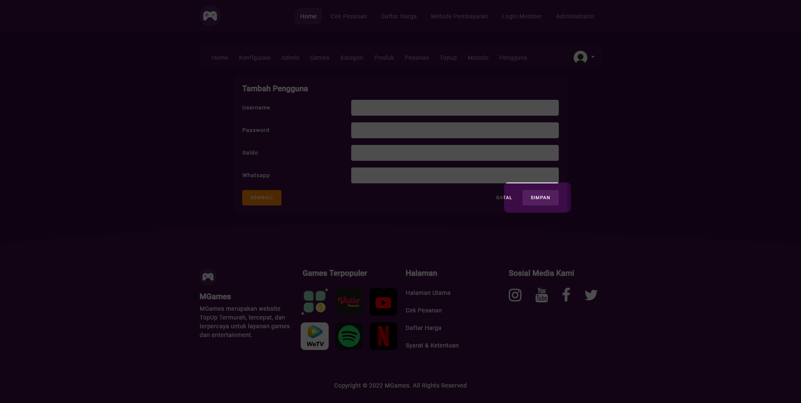The image size is (801, 403).
Task: Click the Tambah Pengguna heading
Action: pyautogui.click(x=275, y=89)
